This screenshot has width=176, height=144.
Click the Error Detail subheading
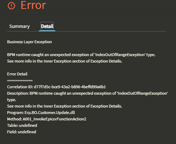[17, 74]
